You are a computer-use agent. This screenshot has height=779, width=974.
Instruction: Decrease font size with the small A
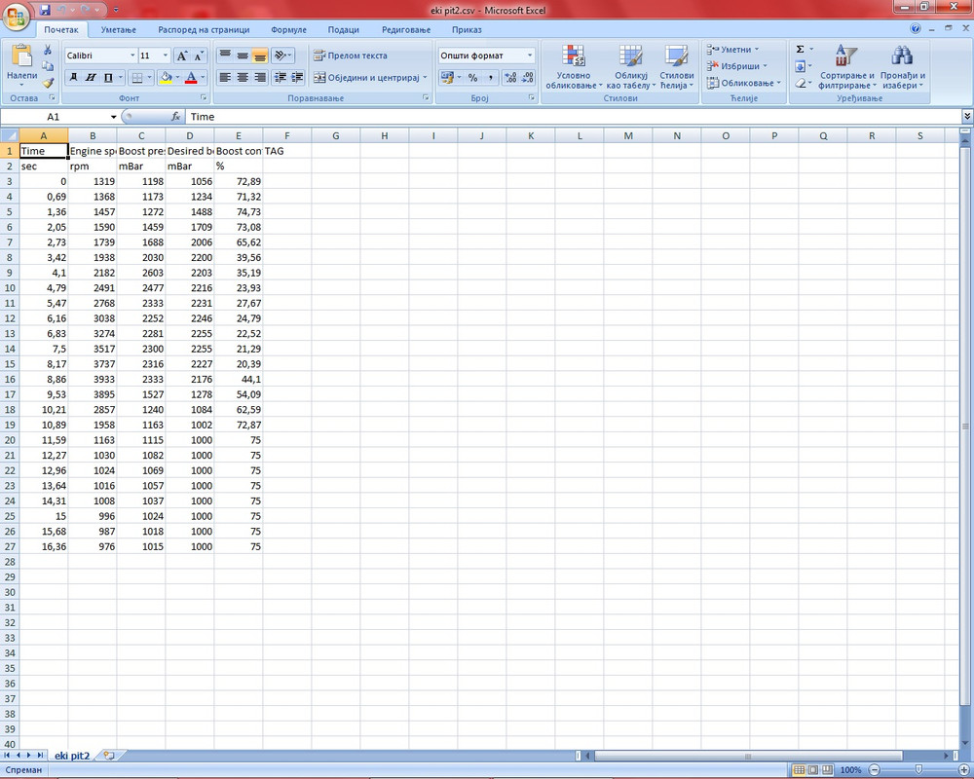point(198,56)
